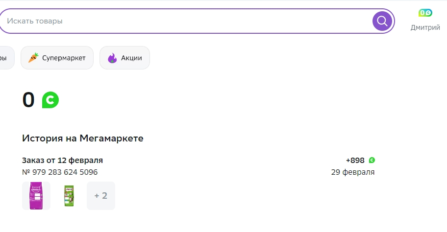Click the zero bonus balance number

click(x=28, y=100)
